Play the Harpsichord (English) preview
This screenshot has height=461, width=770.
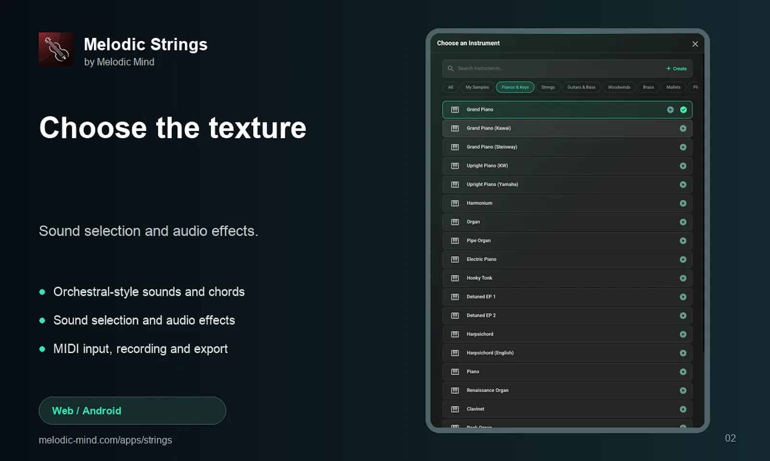(683, 353)
